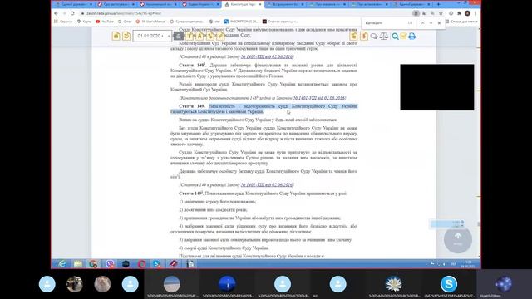Click the browser forward arrow
The image size is (532, 299).
click(x=65, y=13)
